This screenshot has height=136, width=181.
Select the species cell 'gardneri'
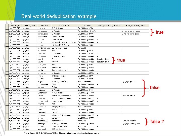click(44, 87)
